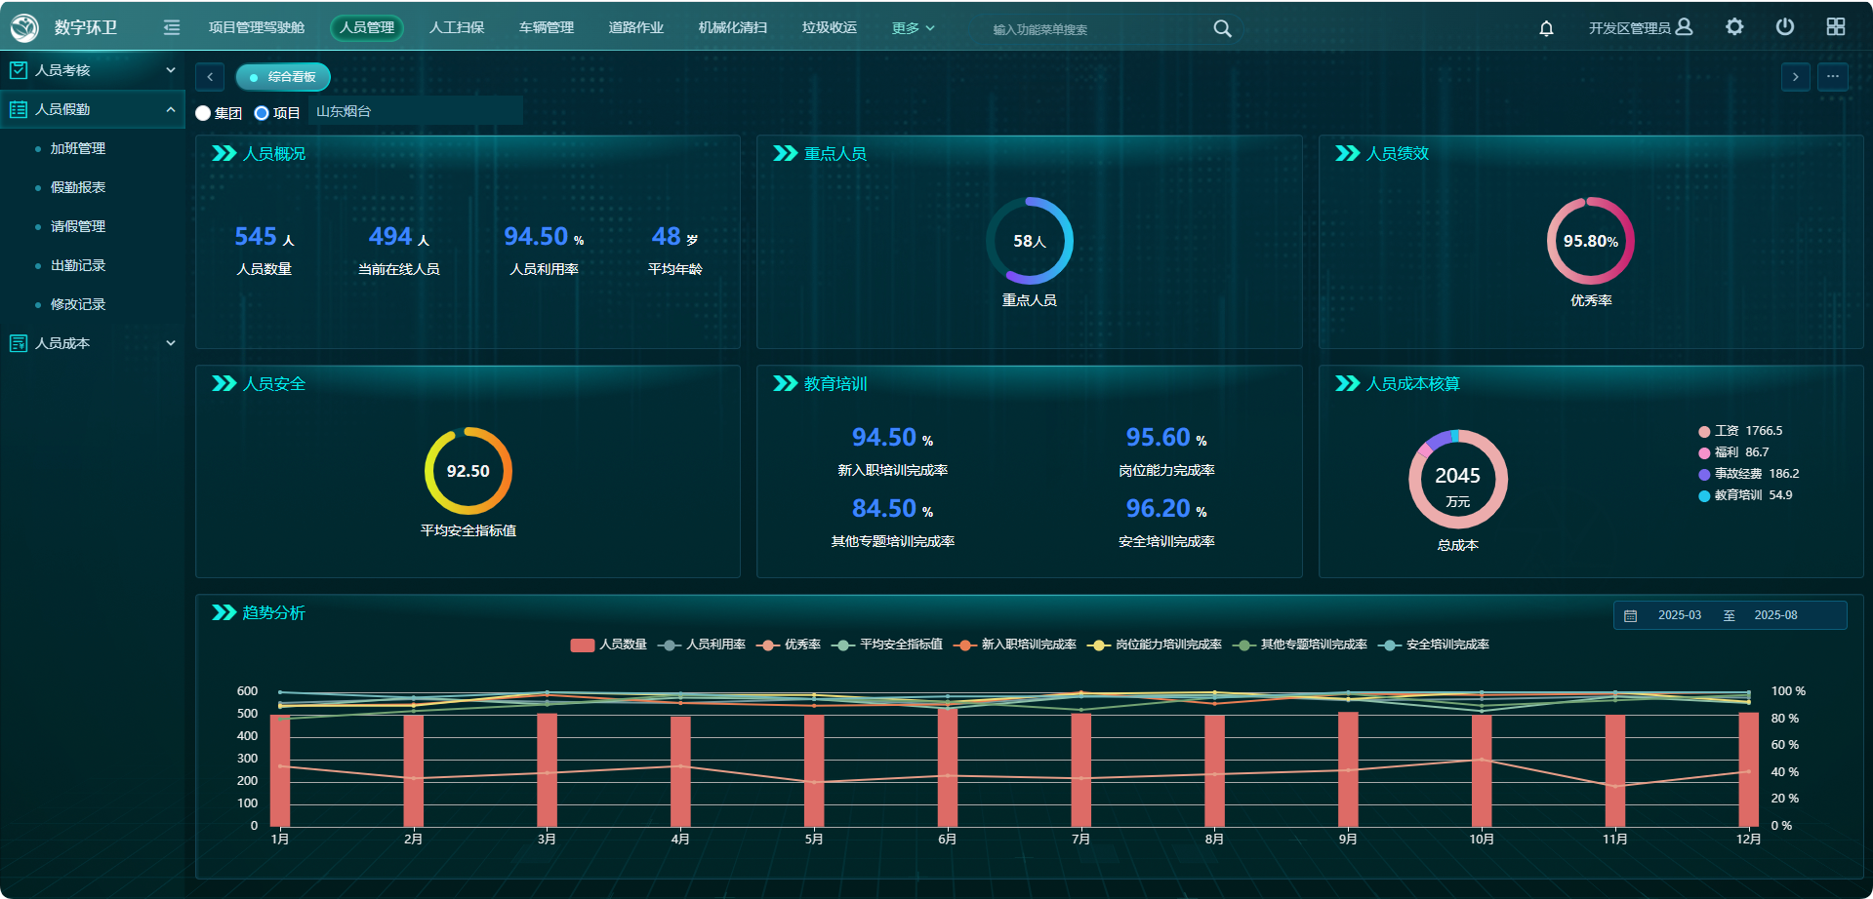Expand the 人员考核 sidebar menu

(x=92, y=70)
